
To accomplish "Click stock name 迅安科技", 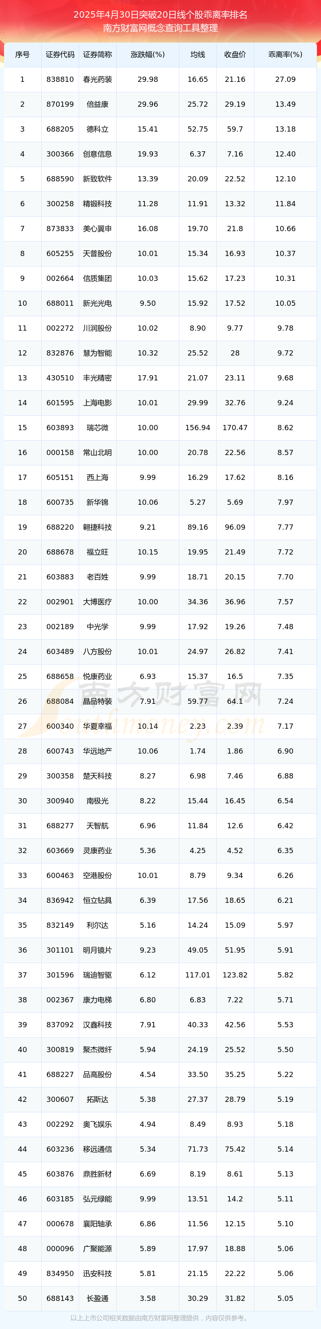I will (x=98, y=1274).
